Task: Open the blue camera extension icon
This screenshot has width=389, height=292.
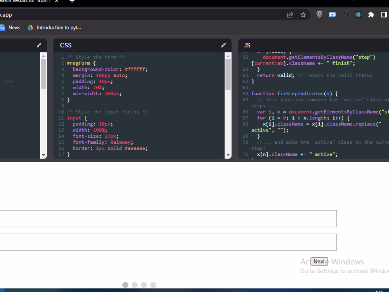Action: (x=332, y=15)
